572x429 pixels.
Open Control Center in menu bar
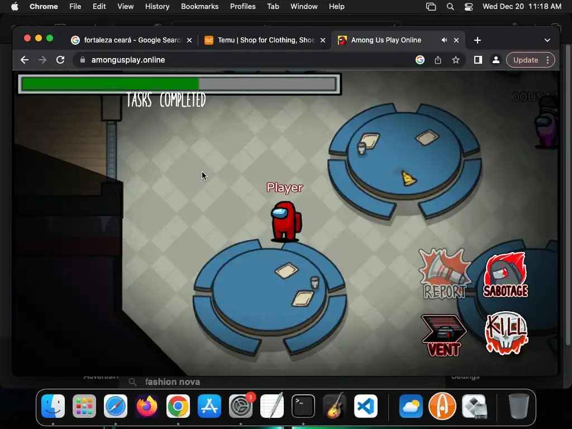[469, 6]
